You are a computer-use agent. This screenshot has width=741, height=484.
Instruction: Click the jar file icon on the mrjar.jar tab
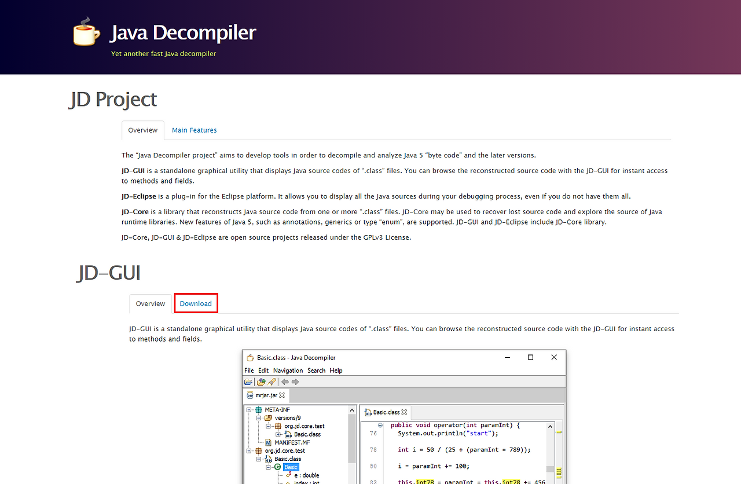(x=250, y=395)
